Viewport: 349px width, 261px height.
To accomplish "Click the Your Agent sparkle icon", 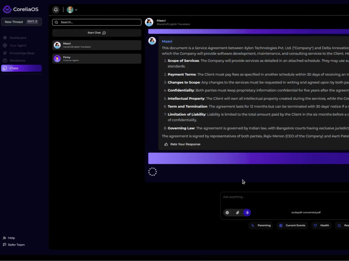I will [5, 46].
